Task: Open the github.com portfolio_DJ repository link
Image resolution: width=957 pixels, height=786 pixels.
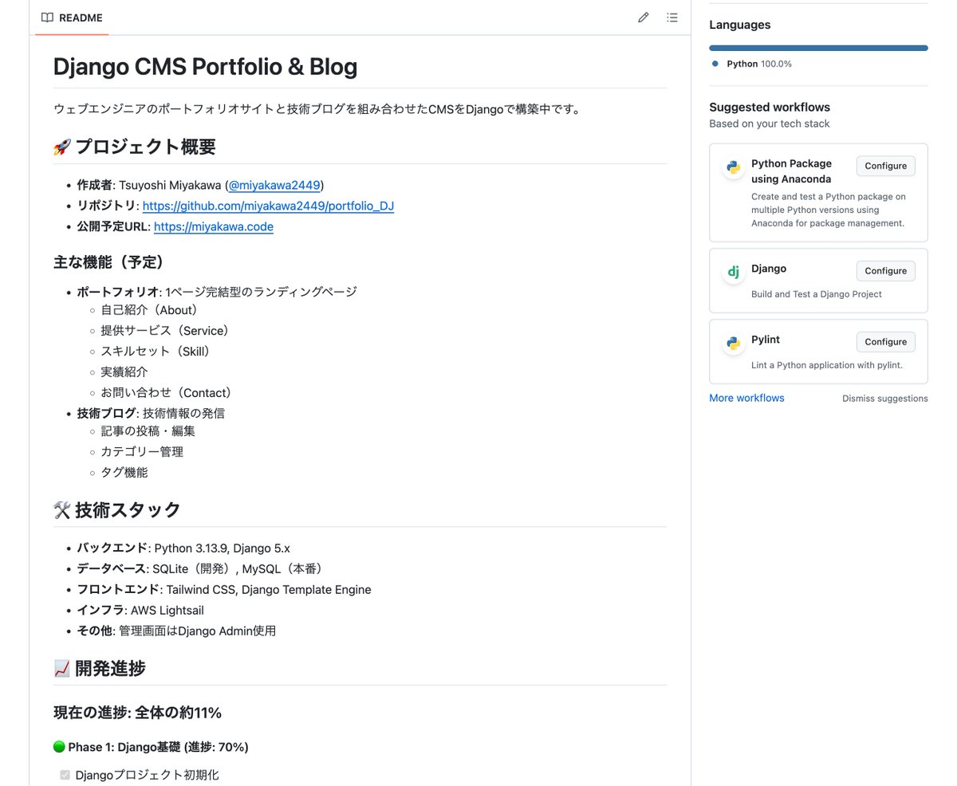Action: pyautogui.click(x=268, y=206)
